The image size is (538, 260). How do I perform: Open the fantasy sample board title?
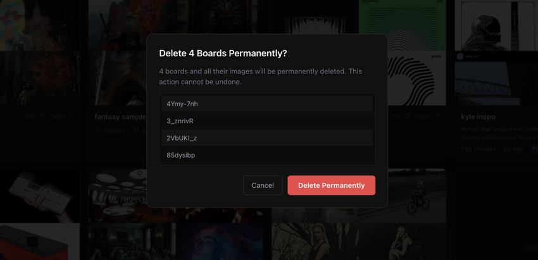click(119, 117)
